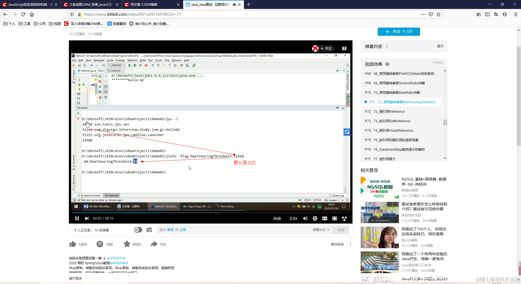Screen dimensions: 521x284
Task: Enable web fullscreen mode in player
Action: (x=335, y=218)
